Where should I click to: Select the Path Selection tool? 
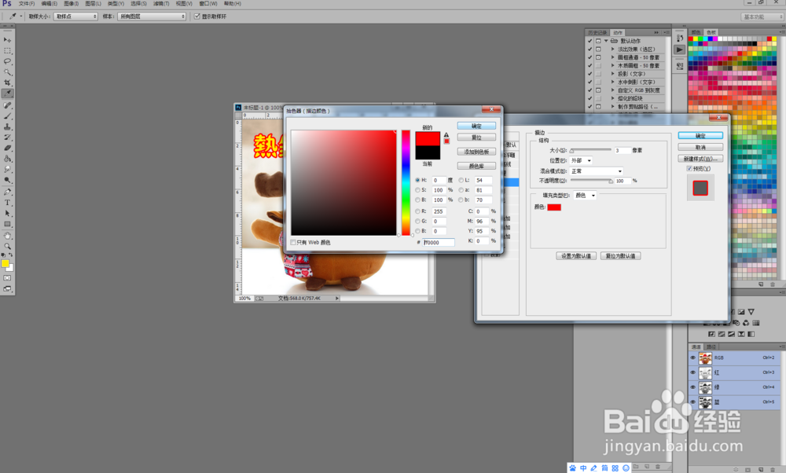(x=8, y=214)
